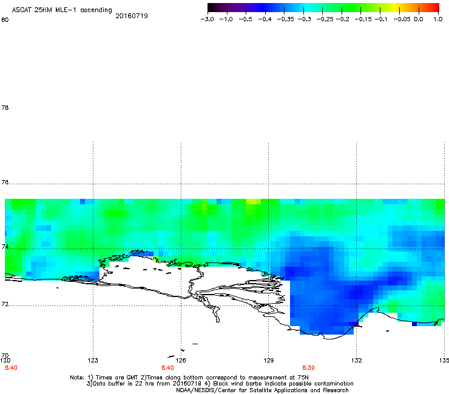Click the note line 'Times are GMT'

tap(189, 378)
